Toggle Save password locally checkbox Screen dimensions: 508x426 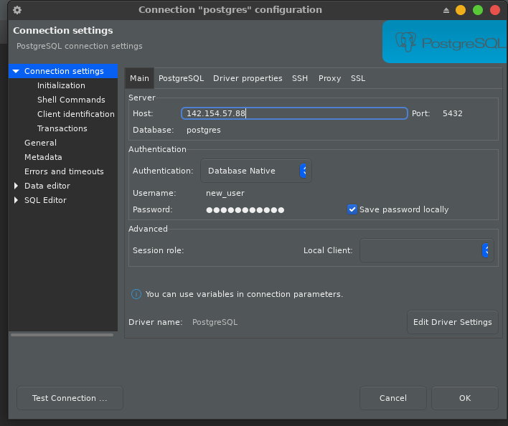(352, 209)
